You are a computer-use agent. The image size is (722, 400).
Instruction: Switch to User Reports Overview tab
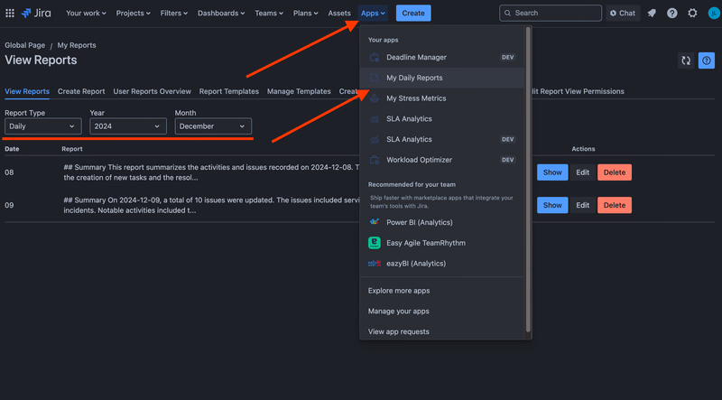click(152, 91)
